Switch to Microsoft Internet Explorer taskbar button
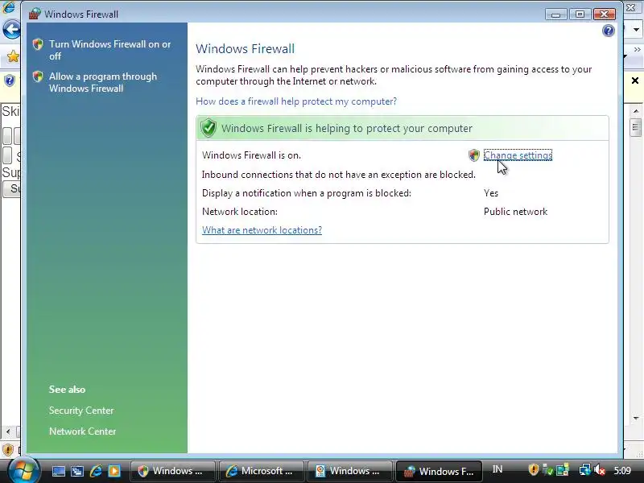This screenshot has height=483, width=644. pos(262,471)
